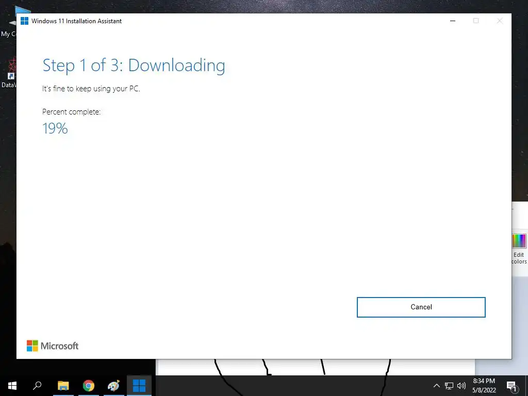Click the 'Step 1 of 3: Downloading' heading
The image size is (528, 396).
(134, 65)
